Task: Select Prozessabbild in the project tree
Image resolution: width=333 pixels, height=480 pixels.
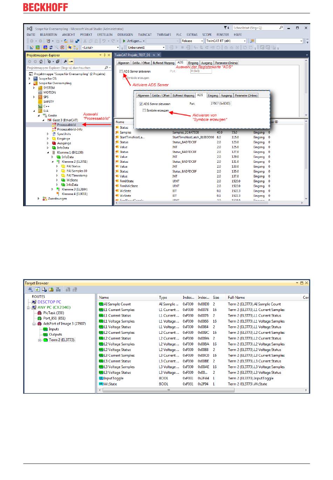Action: (67, 124)
